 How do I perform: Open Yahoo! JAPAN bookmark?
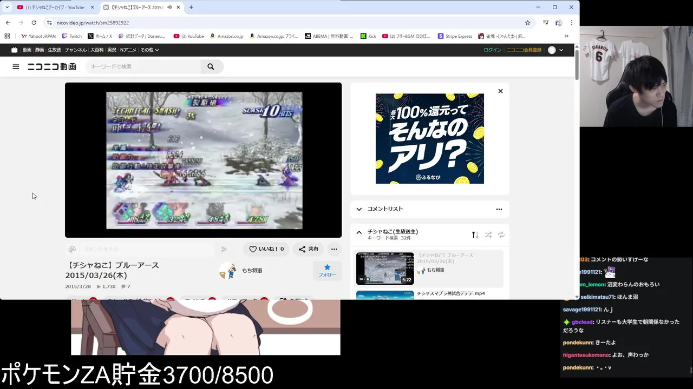click(x=38, y=36)
